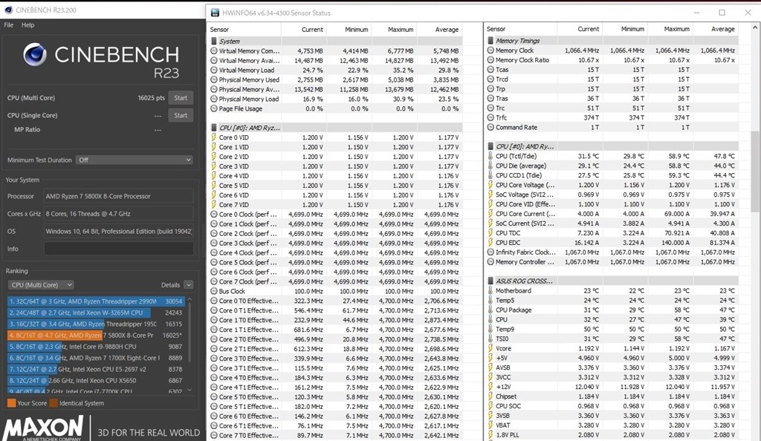Click the ranking list scroll-down arrow

[x=190, y=390]
